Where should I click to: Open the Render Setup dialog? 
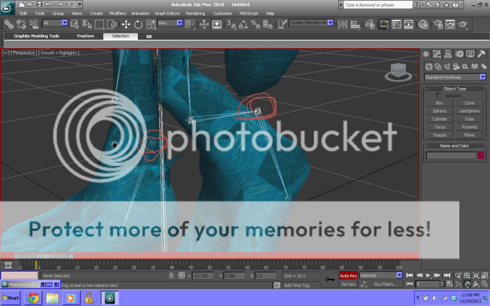pos(438,24)
